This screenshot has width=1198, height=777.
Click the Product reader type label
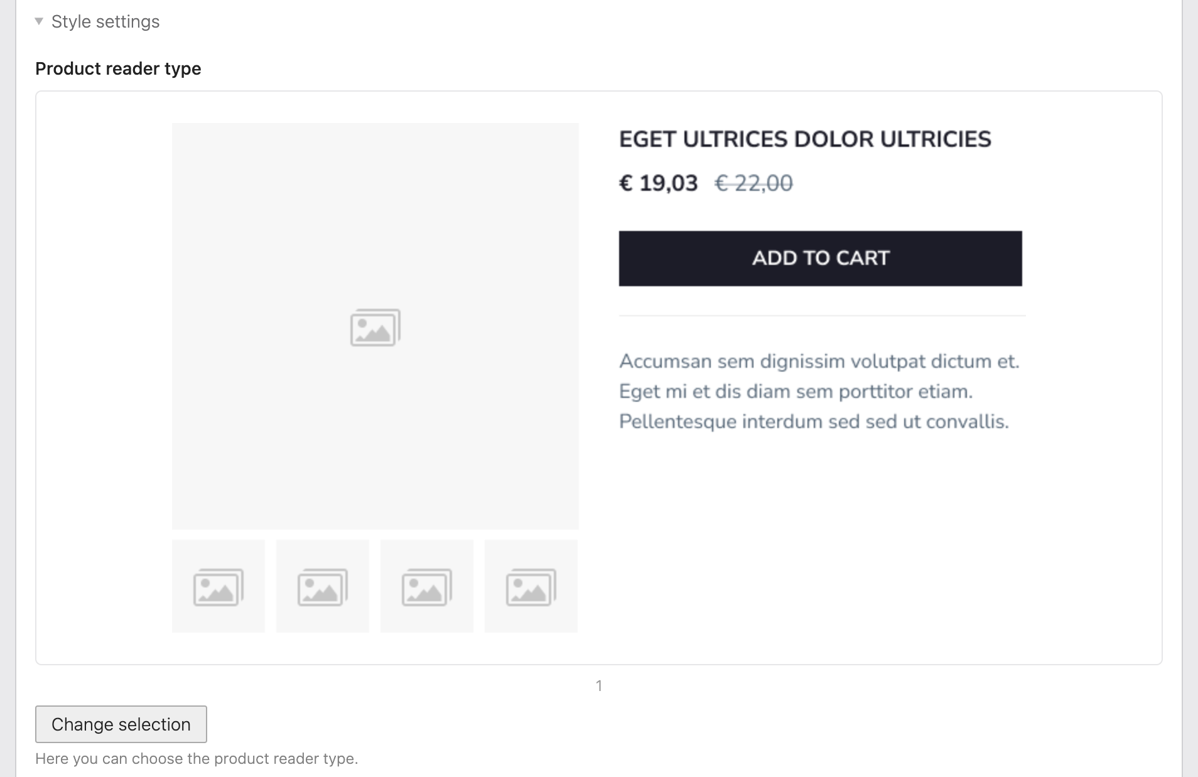(x=118, y=68)
